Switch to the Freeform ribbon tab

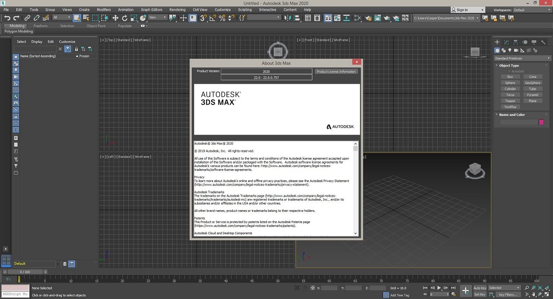click(x=41, y=26)
